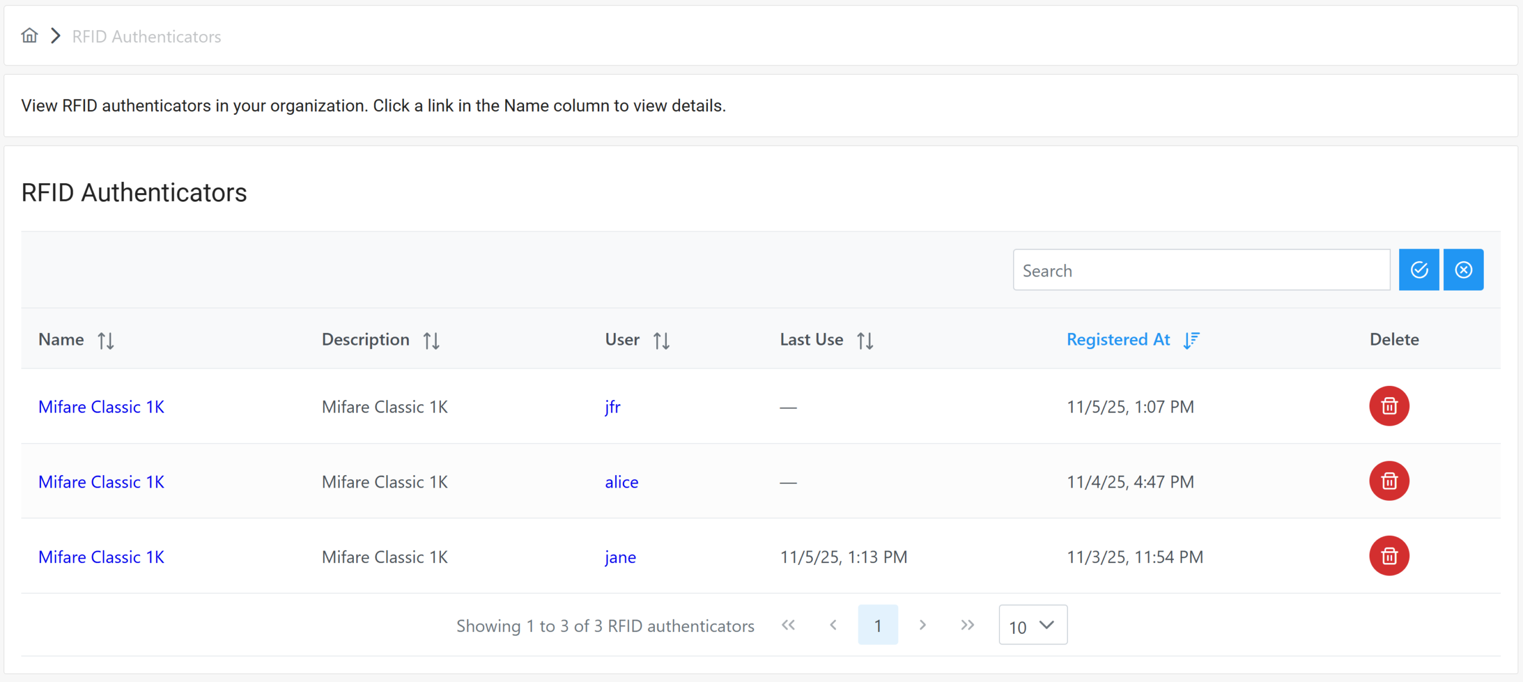Delete jane's RFID authenticator with trash icon
The width and height of the screenshot is (1523, 682).
[x=1389, y=556]
